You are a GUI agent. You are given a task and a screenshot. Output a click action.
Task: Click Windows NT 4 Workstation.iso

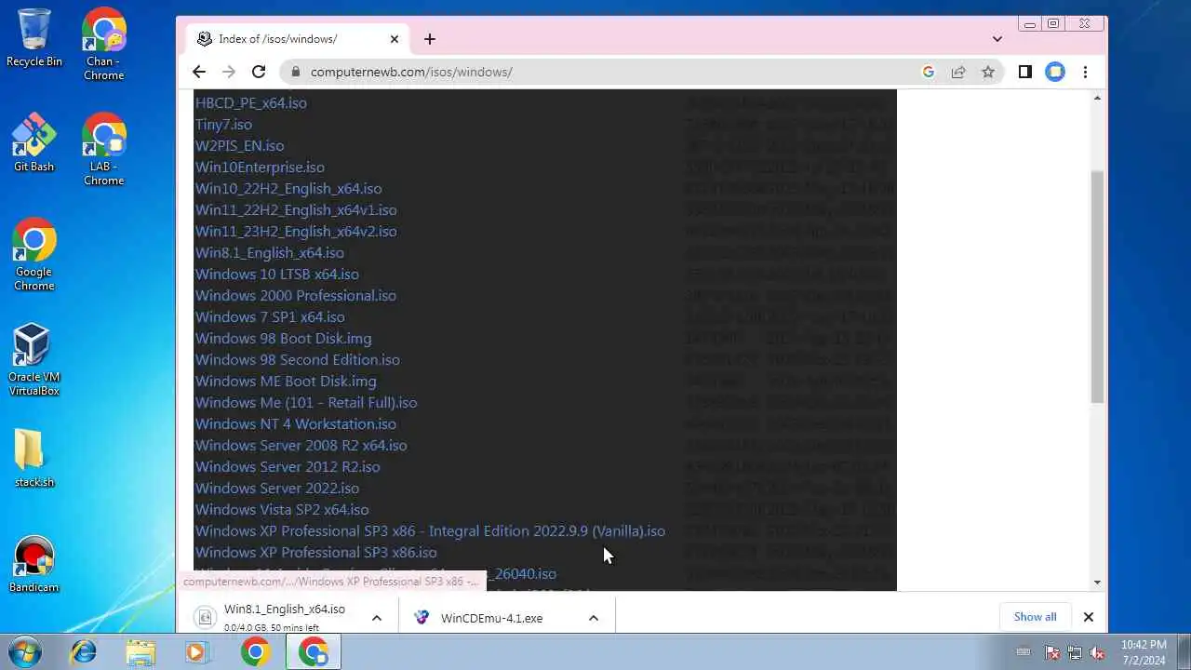[296, 423]
